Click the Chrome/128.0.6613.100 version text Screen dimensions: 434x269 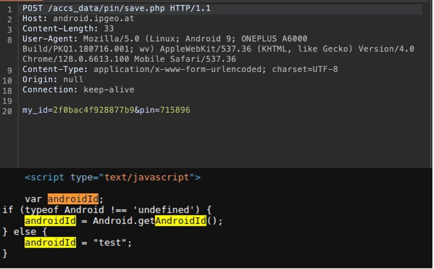76,59
